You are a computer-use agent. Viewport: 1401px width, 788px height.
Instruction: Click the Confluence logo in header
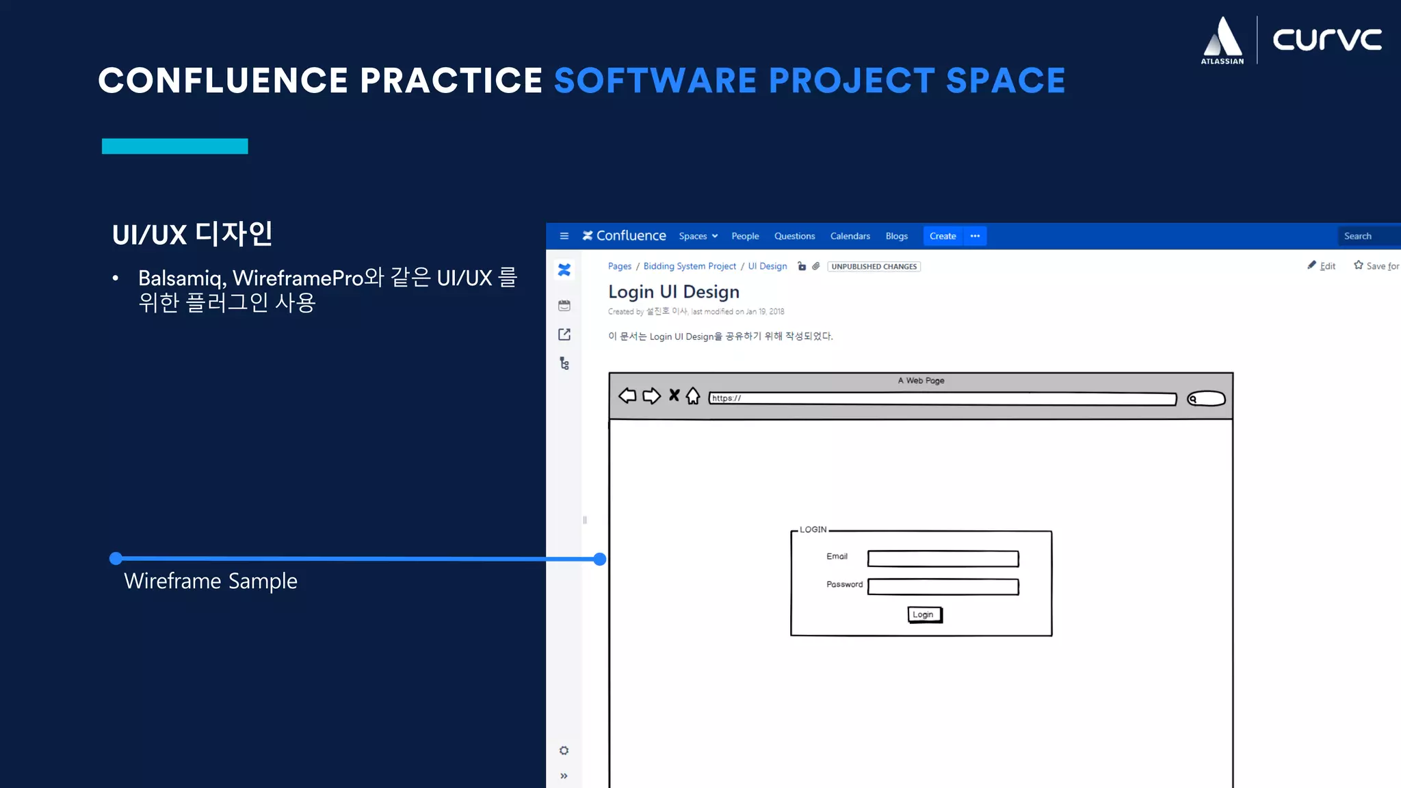click(624, 235)
